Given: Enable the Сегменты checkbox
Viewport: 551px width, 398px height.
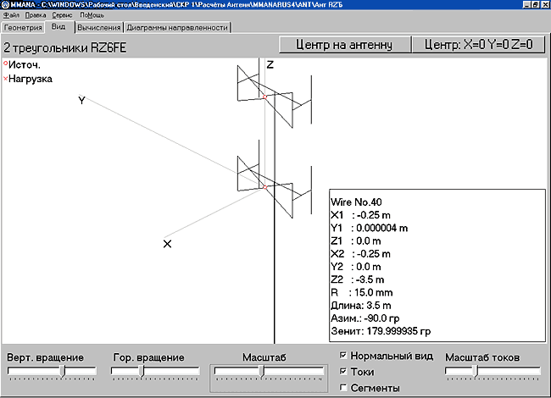Looking at the screenshot, I should pyautogui.click(x=342, y=388).
